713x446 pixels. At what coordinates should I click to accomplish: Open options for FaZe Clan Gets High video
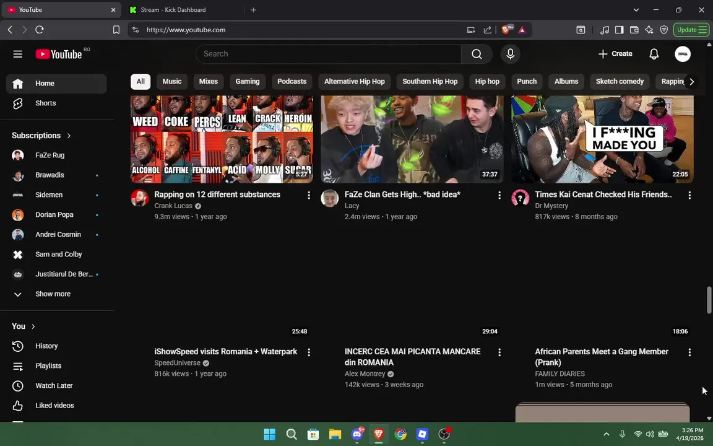[499, 195]
